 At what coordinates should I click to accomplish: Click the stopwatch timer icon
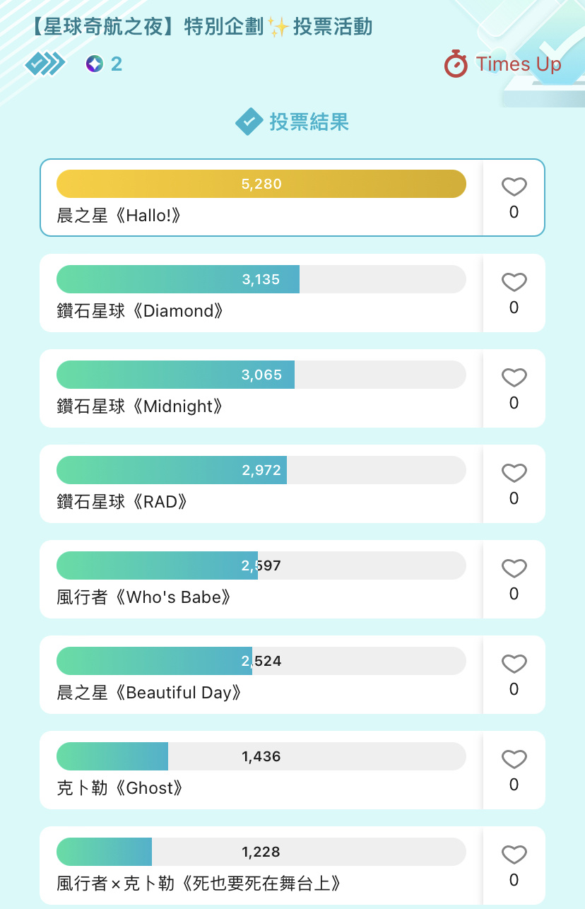click(x=456, y=64)
